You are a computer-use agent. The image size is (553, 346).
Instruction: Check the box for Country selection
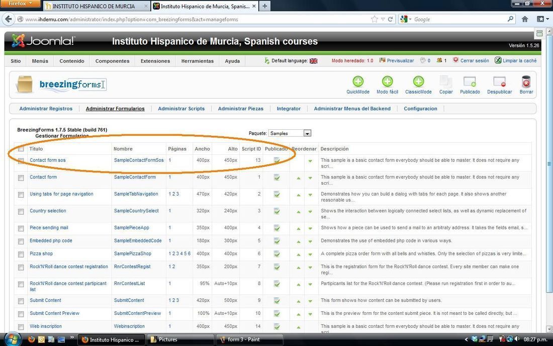[21, 212]
